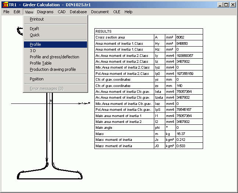The image size is (238, 193).
Task: Open Profile Table view
Action: (55, 63)
